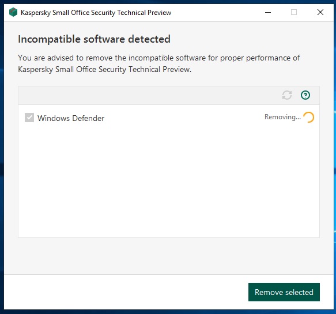This screenshot has height=314, width=336.
Task: Click the Removing... status text
Action: pos(282,117)
